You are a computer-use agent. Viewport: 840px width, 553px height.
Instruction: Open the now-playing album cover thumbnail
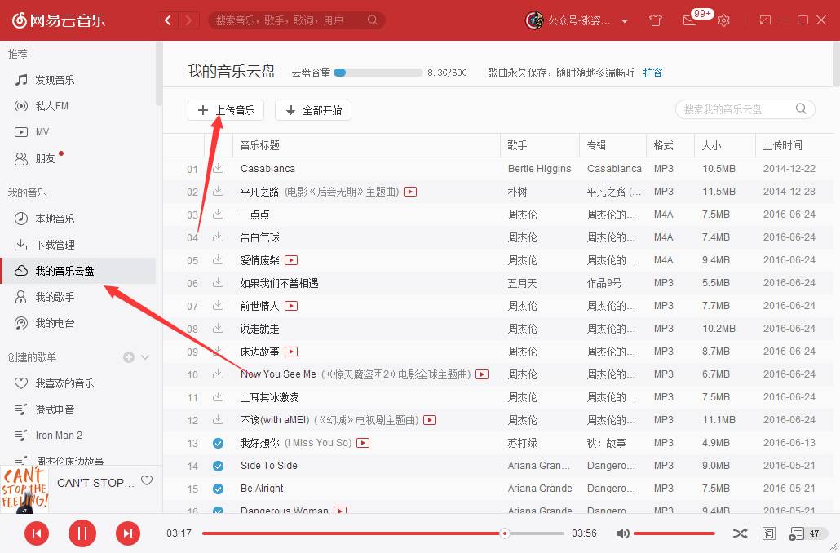pyautogui.click(x=24, y=489)
